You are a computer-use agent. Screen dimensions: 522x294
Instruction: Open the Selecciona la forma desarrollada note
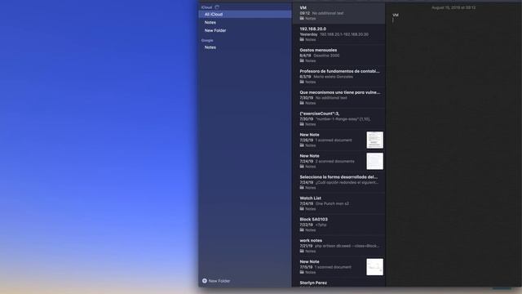point(339,182)
